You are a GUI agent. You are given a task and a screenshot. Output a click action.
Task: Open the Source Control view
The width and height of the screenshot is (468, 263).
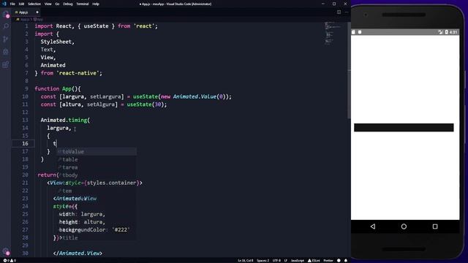tap(6, 39)
